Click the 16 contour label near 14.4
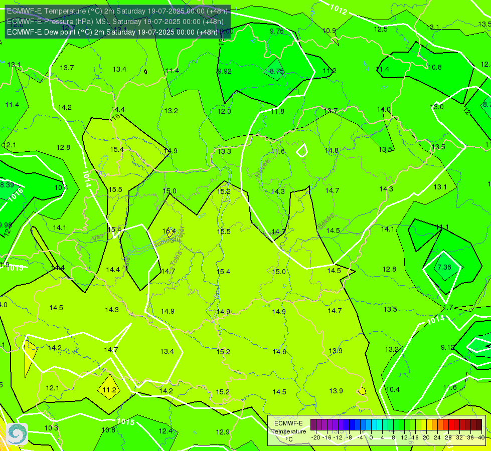This screenshot has height=451, width=491. pyautogui.click(x=116, y=117)
